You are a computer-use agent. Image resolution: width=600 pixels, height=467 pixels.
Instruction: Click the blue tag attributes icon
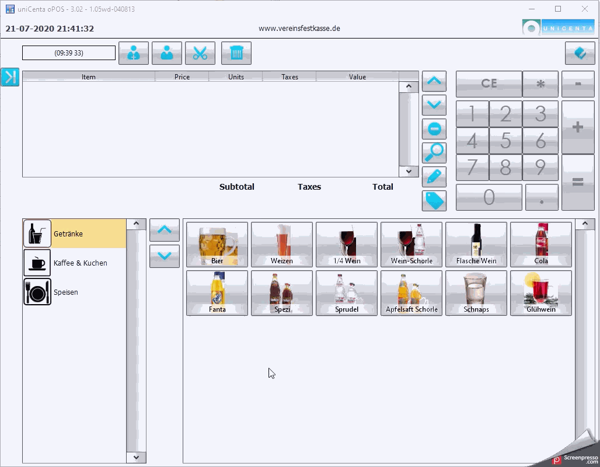[x=434, y=201]
